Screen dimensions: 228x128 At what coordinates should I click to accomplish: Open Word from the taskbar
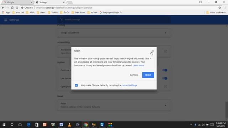tap(61, 125)
